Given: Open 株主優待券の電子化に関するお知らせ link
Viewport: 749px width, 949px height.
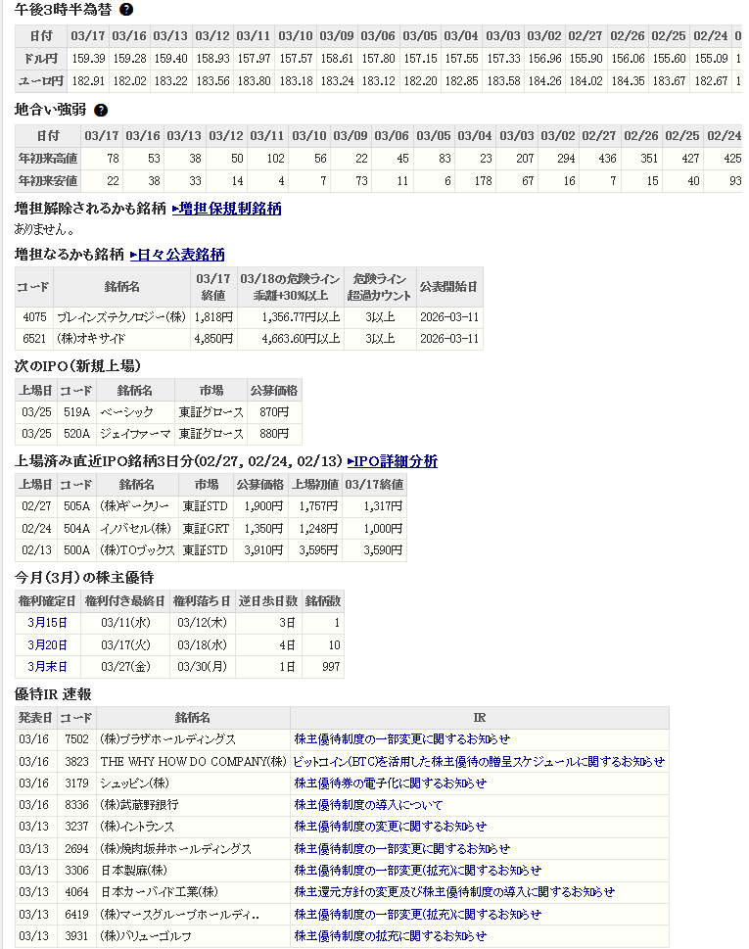Looking at the screenshot, I should (x=390, y=783).
